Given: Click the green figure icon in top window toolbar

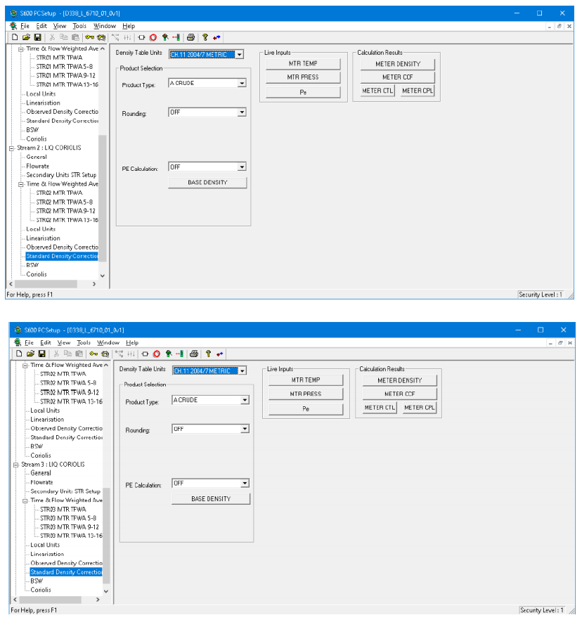Looking at the screenshot, I should pyautogui.click(x=165, y=37).
